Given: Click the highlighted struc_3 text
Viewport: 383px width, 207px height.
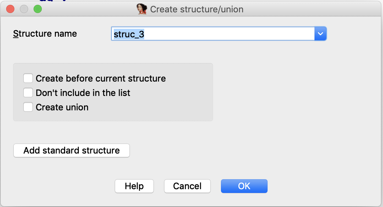Looking at the screenshot, I should click(129, 34).
